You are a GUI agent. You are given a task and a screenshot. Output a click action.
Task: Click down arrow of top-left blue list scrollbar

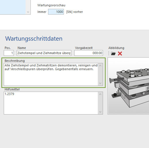coord(28,12)
